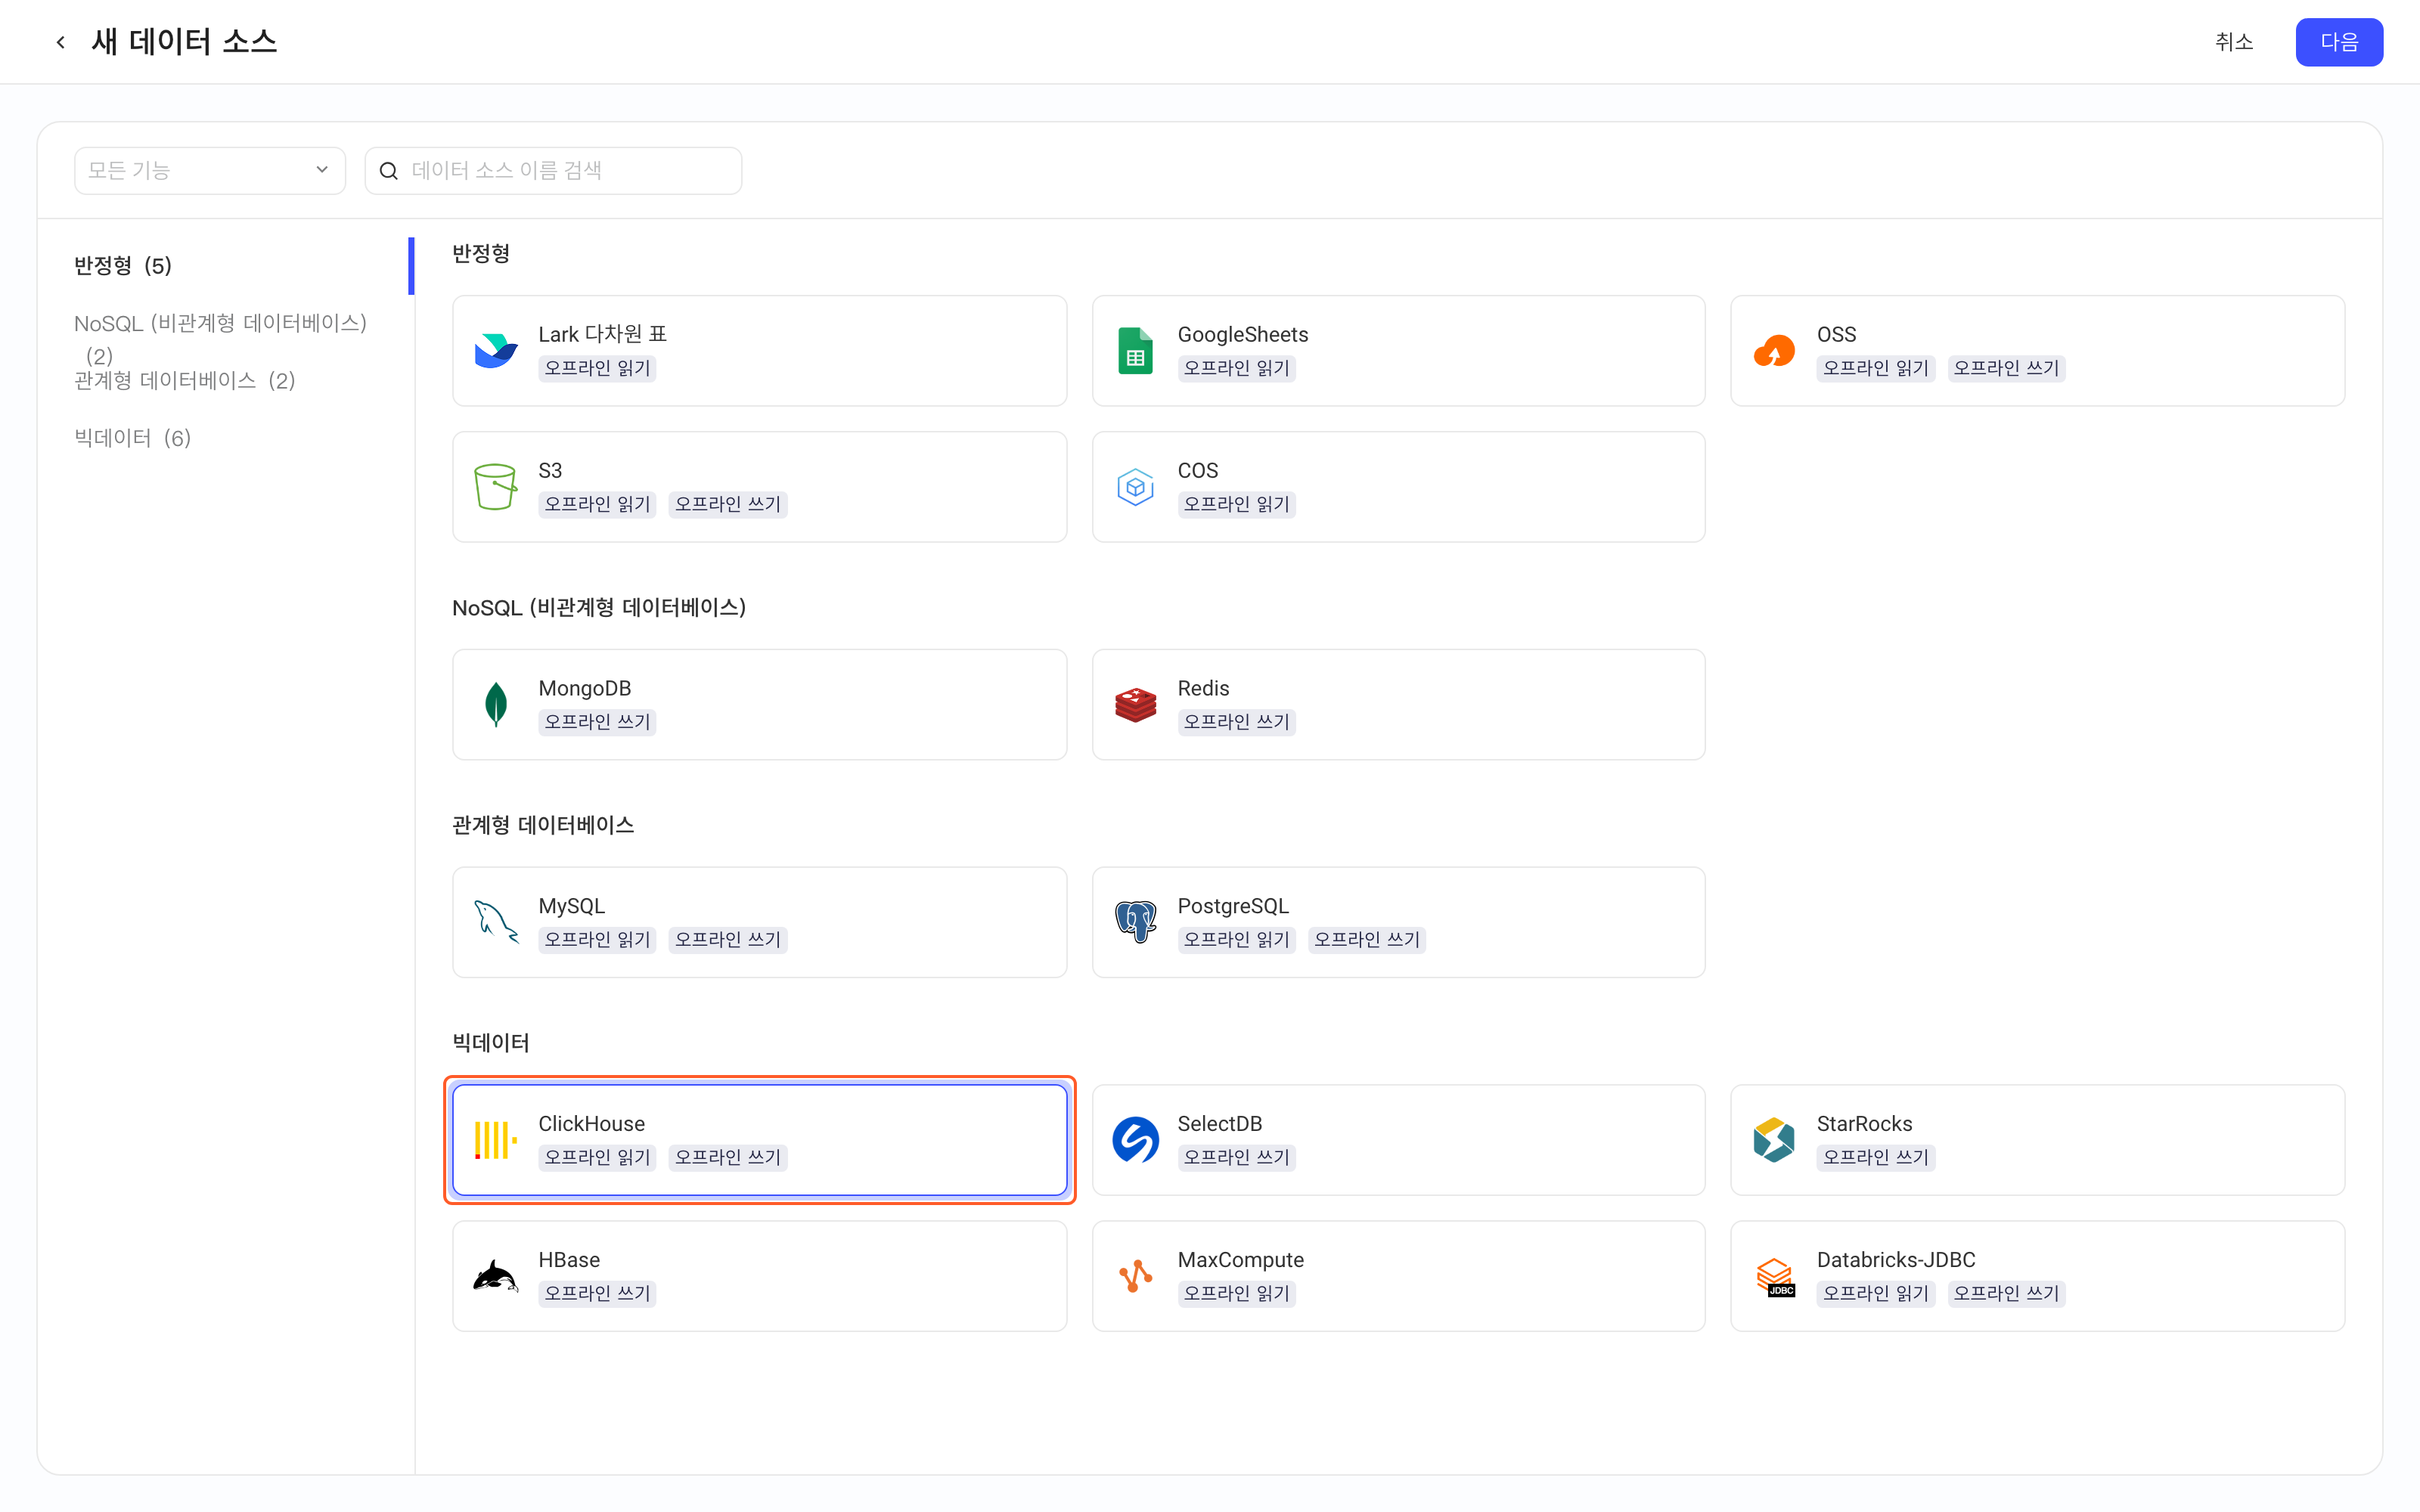Click 오프라인 쓰기 tag on S3 card

coord(728,504)
